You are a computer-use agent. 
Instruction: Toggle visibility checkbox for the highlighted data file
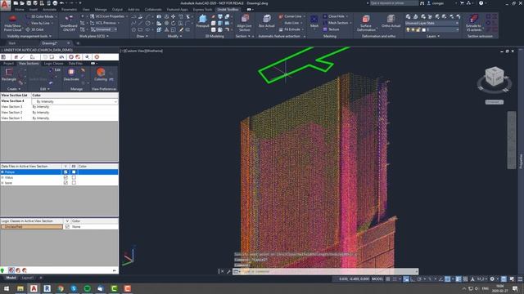coord(65,172)
